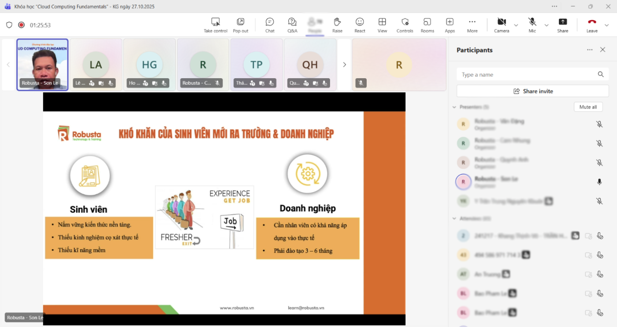Click the Type a name search field
Screen dimensions: 617x327
point(527,75)
